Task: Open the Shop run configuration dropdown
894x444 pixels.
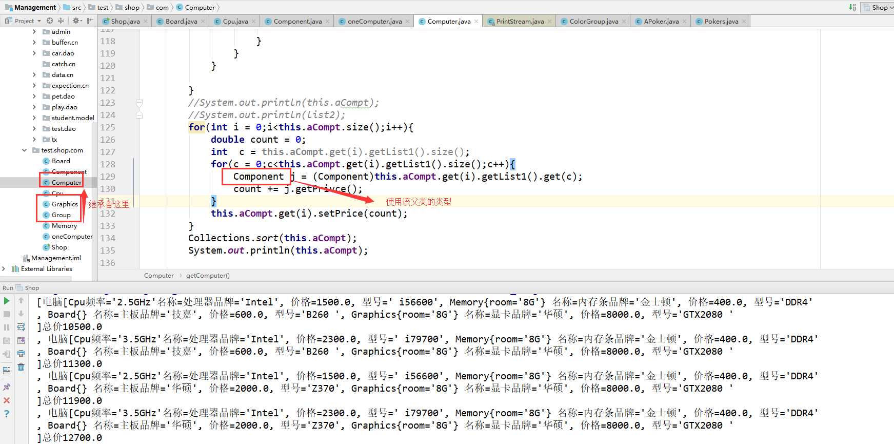Action: pos(878,7)
